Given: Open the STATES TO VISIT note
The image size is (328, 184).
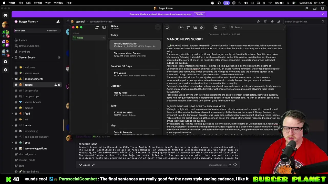Looking at the screenshot, I should (135, 114).
